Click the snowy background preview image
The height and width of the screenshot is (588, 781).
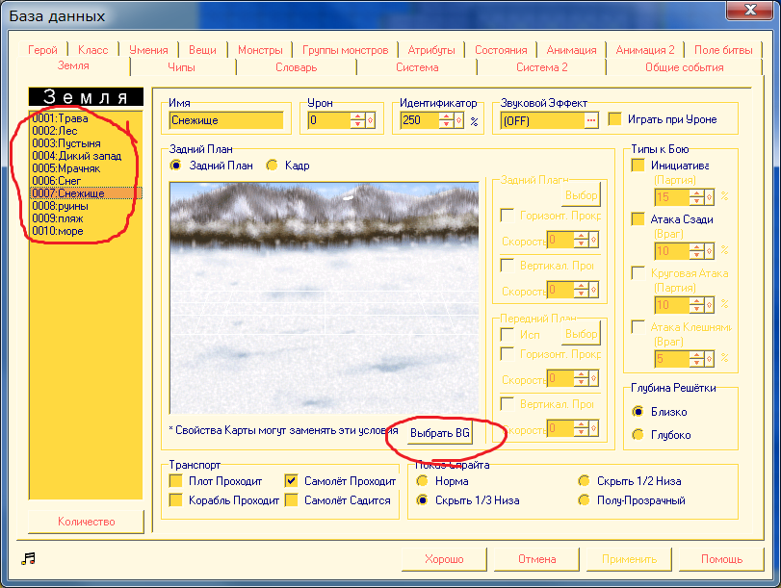click(x=324, y=298)
